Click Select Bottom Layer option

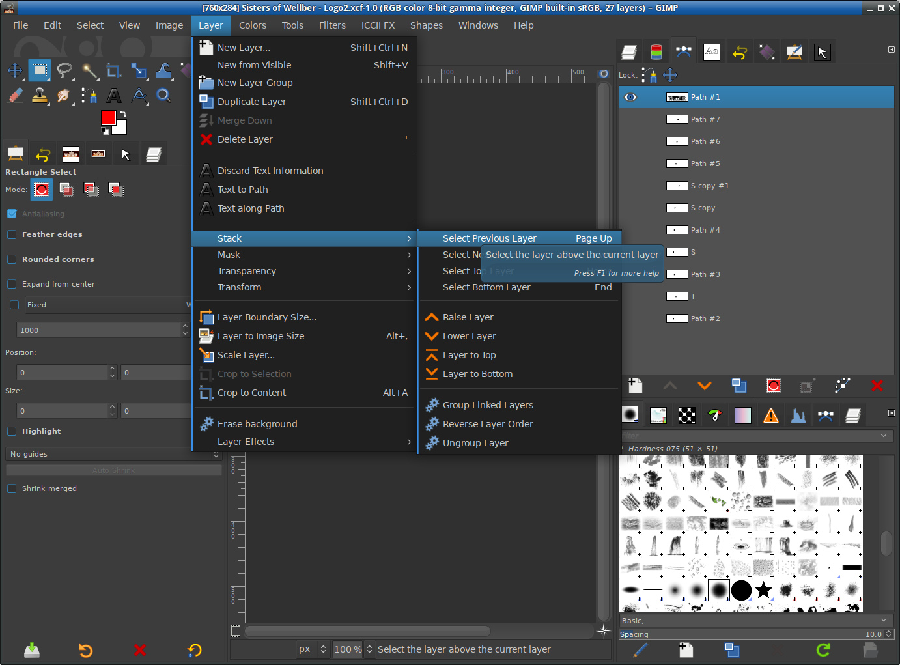click(x=486, y=287)
